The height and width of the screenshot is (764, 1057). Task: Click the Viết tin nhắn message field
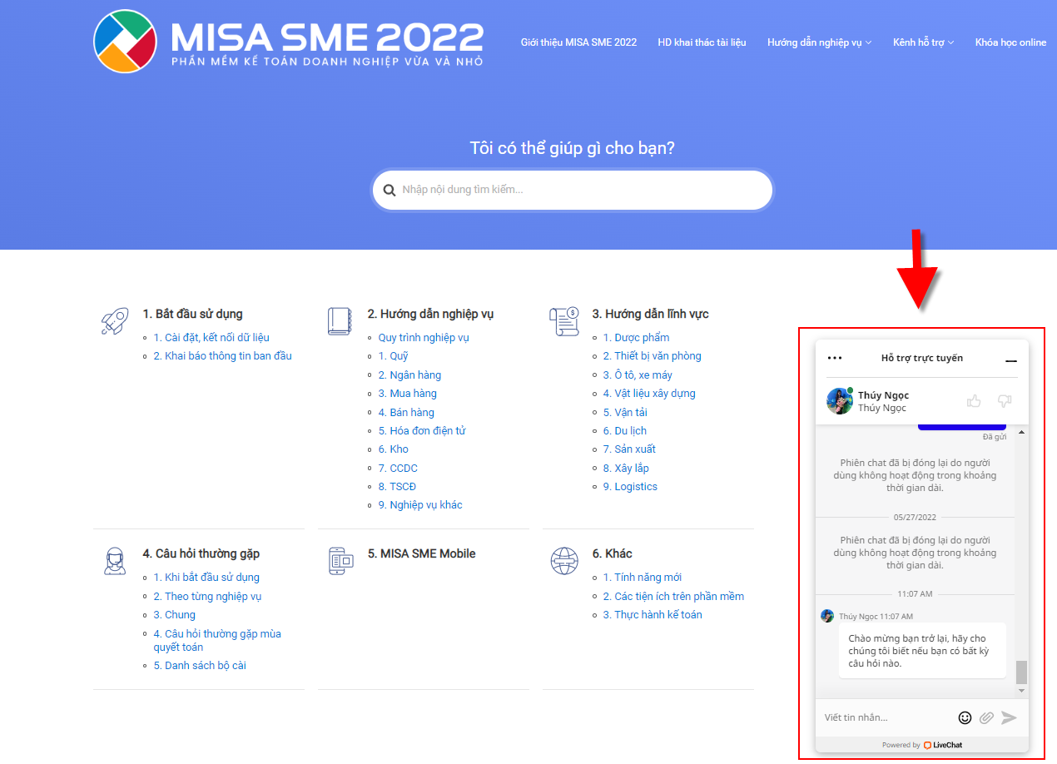coord(887,717)
